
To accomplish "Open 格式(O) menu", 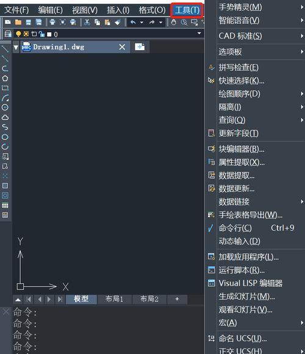I will [x=152, y=10].
